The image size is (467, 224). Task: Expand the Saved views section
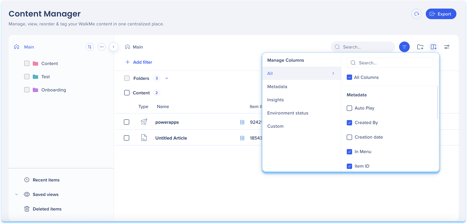click(x=17, y=194)
